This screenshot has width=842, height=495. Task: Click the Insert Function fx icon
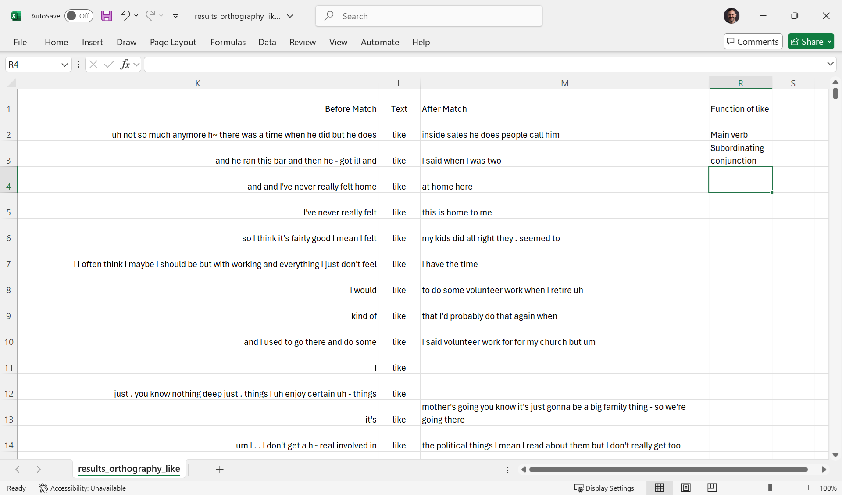click(x=125, y=65)
